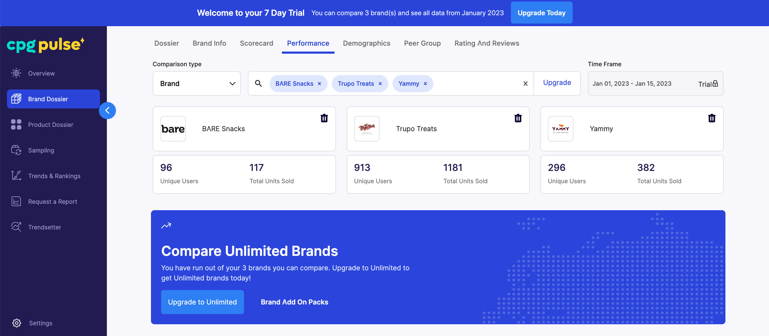
Task: Open Settings gear in sidebar
Action: [x=17, y=323]
